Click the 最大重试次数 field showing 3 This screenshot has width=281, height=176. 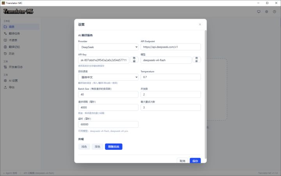(171, 107)
